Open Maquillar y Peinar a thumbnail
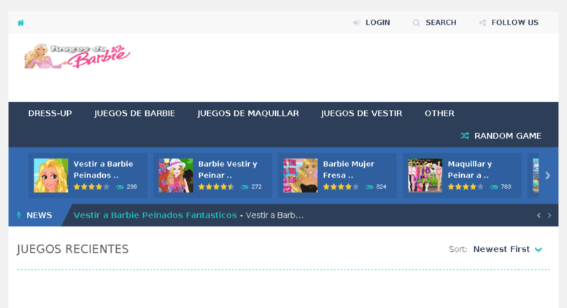This screenshot has width=567, height=308. coord(425,175)
